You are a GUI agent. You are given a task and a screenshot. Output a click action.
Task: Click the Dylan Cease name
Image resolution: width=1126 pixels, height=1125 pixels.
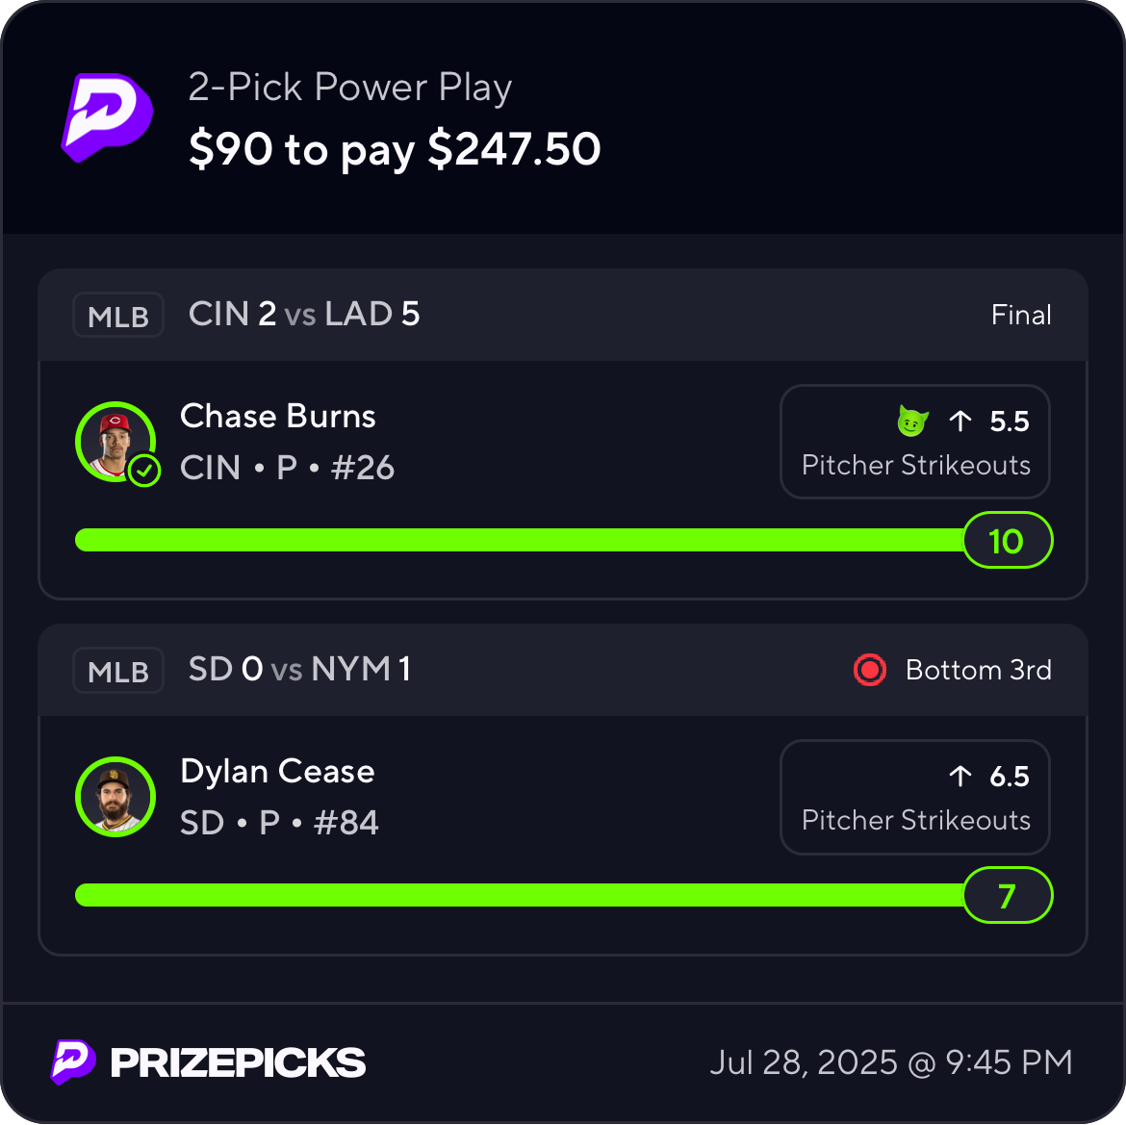[x=277, y=772]
